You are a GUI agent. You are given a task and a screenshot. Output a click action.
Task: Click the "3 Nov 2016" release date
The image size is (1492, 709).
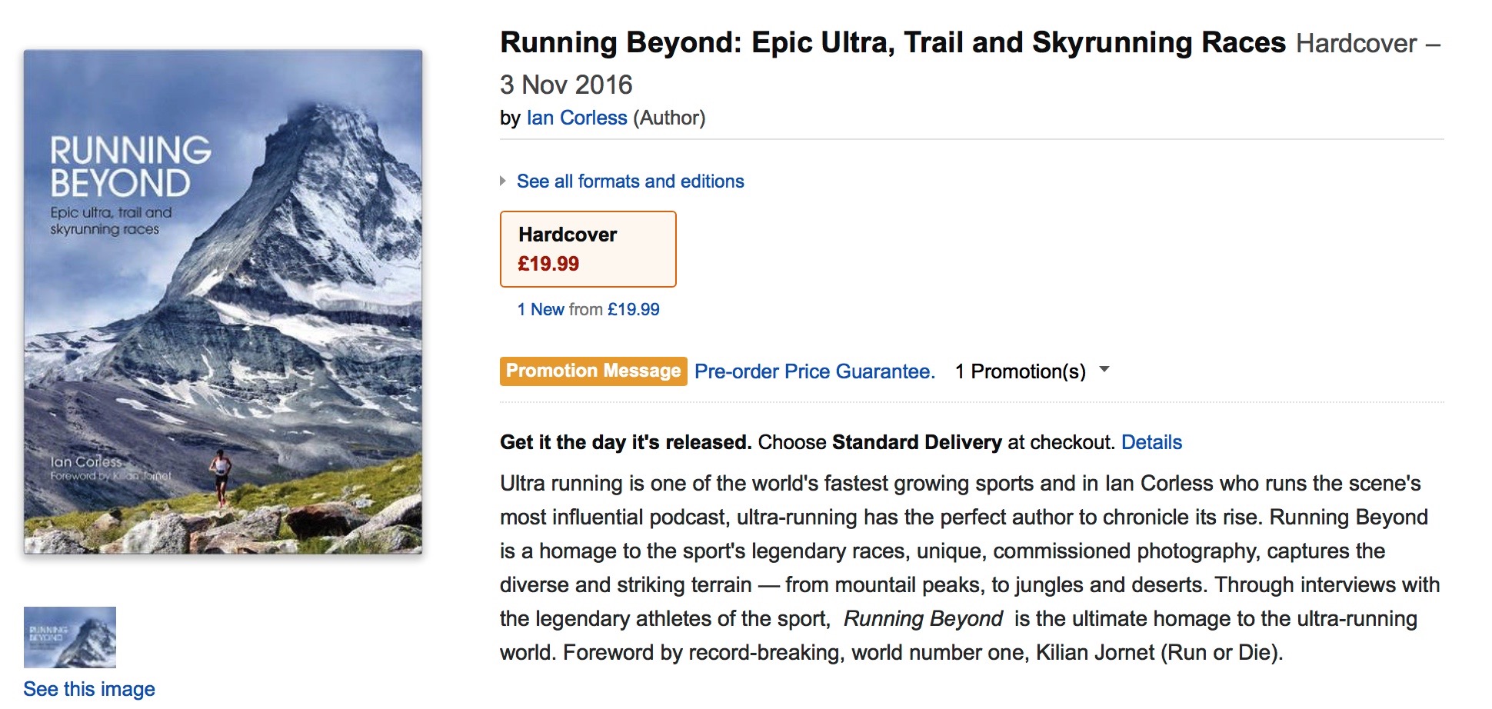[x=566, y=85]
